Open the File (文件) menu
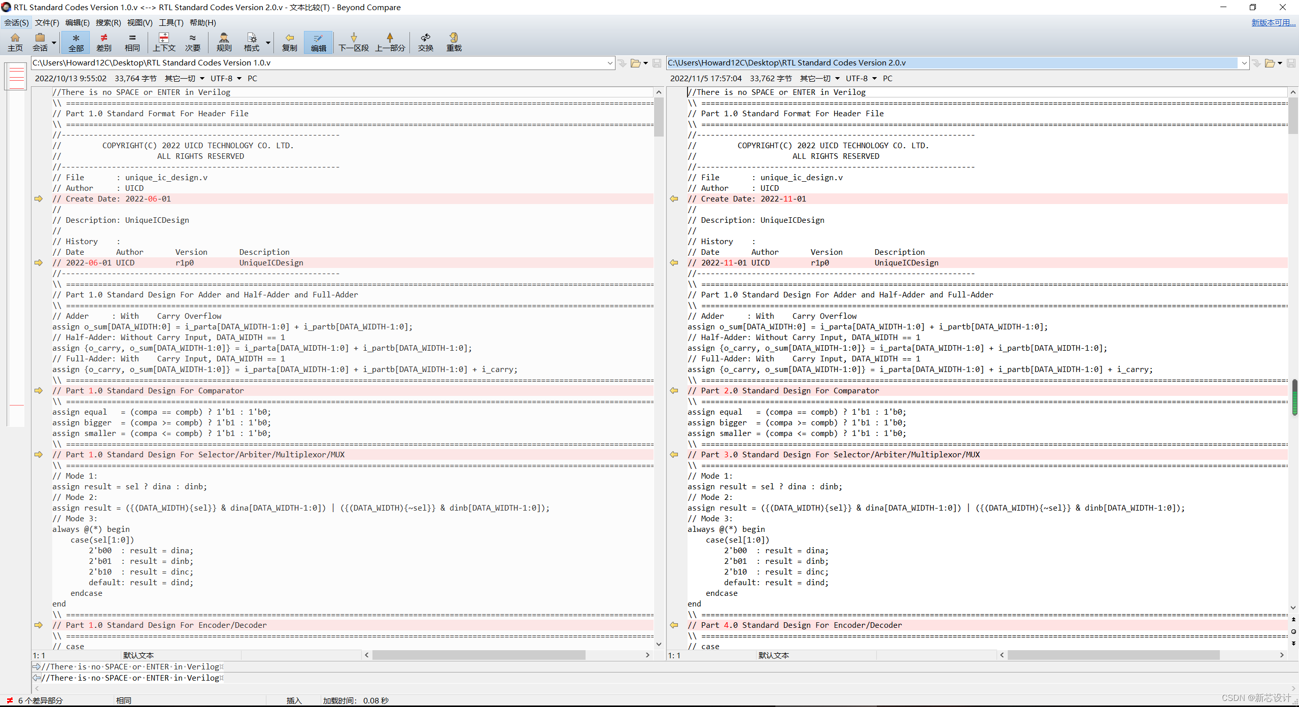This screenshot has height=707, width=1299. (x=47, y=22)
